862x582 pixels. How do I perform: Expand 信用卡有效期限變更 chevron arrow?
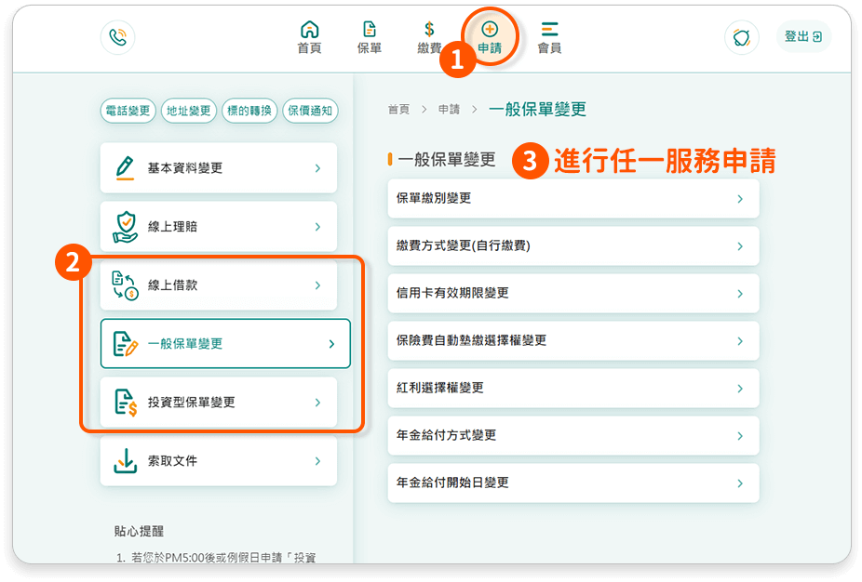740,294
